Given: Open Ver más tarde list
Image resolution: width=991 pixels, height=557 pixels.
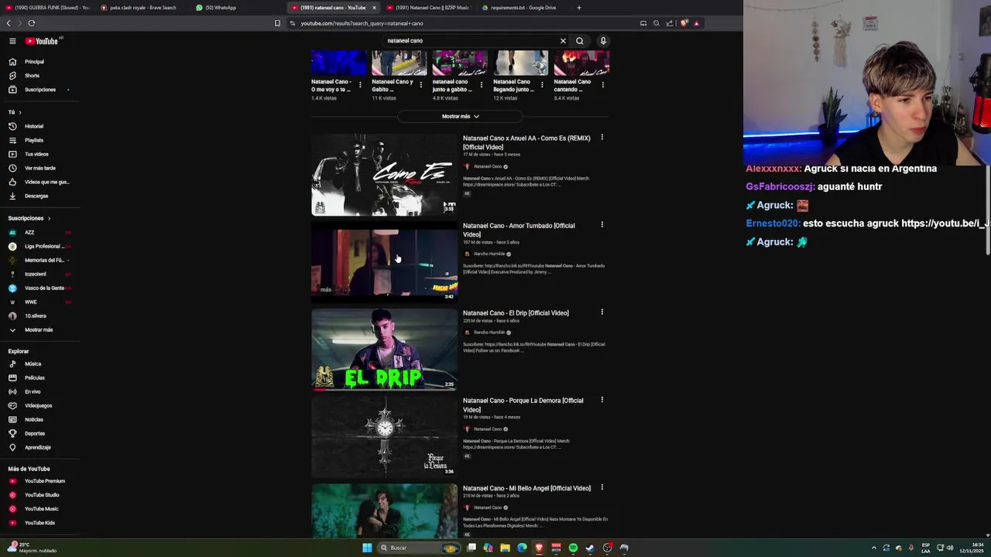Looking at the screenshot, I should [x=40, y=168].
